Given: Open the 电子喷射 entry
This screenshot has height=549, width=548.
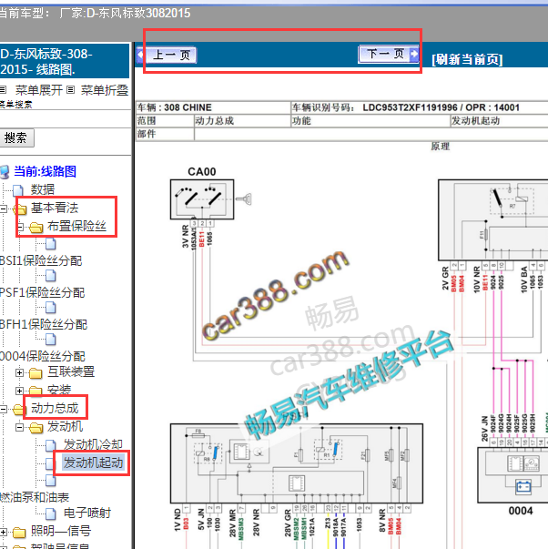Looking at the screenshot, I should (x=87, y=513).
